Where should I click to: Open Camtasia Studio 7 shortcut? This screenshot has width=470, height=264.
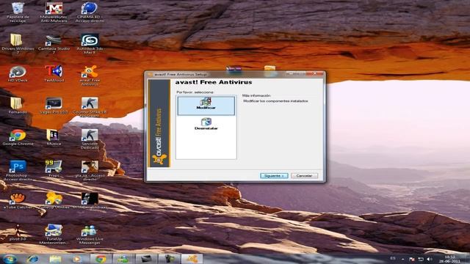[x=54, y=44]
